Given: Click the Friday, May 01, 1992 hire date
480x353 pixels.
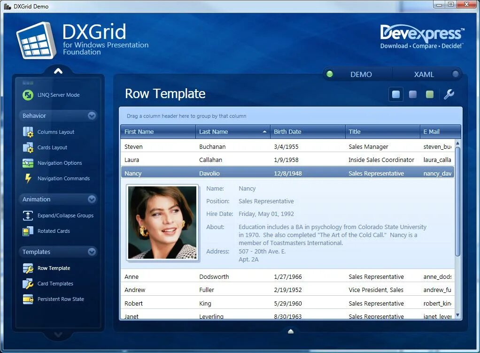Looking at the screenshot, I should click(266, 214).
